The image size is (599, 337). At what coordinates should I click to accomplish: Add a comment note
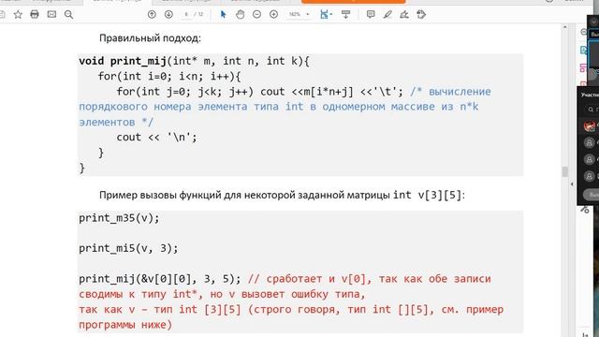371,15
